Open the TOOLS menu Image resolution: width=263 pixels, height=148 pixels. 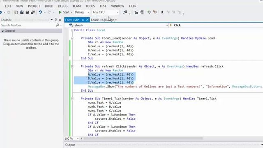(90, 6)
